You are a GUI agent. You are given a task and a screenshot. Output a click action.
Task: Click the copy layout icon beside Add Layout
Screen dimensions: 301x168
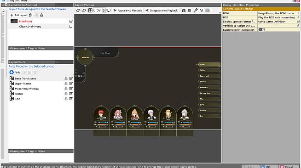point(30,15)
